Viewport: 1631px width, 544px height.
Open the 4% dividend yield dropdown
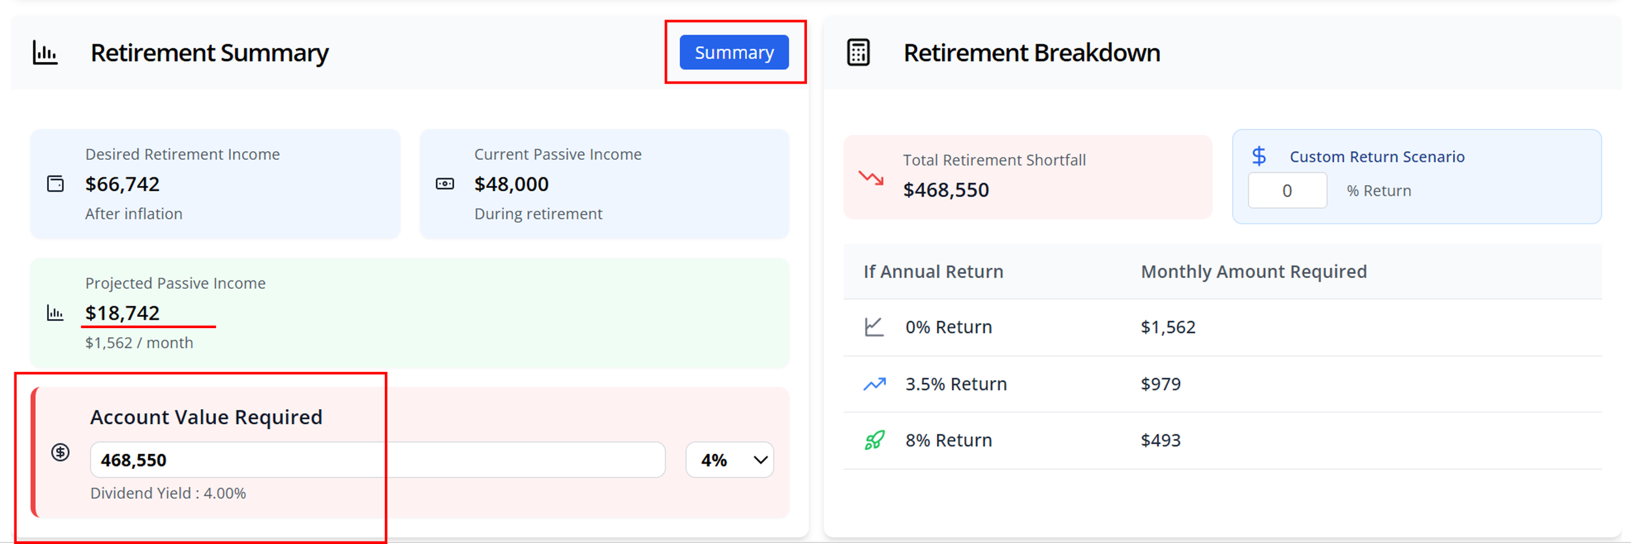click(x=729, y=460)
